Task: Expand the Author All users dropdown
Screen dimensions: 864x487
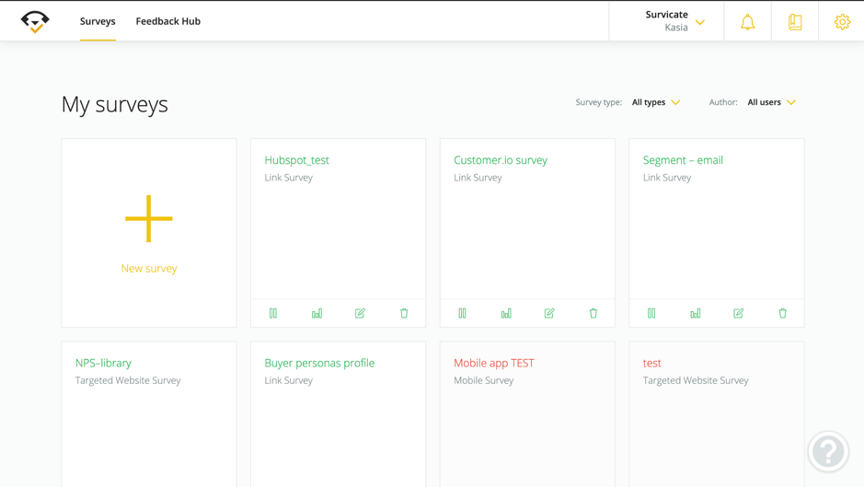Action: [771, 102]
